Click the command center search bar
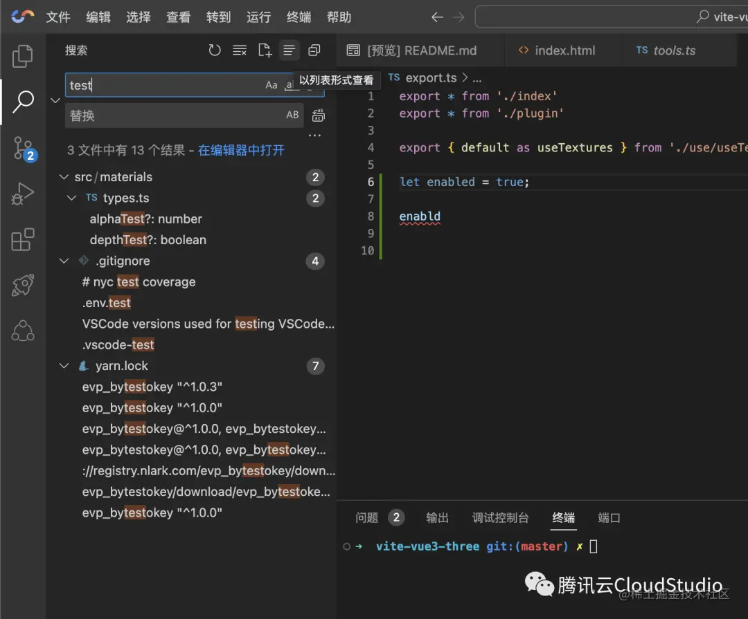748x619 pixels. click(612, 17)
